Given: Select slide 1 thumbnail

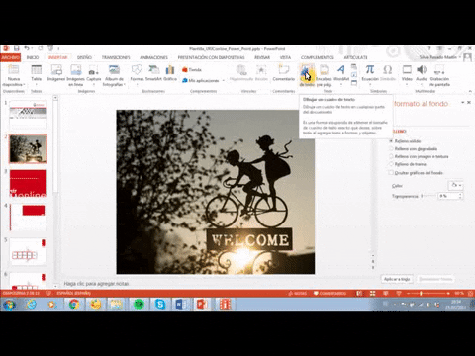Looking at the screenshot, I should coord(28,115).
